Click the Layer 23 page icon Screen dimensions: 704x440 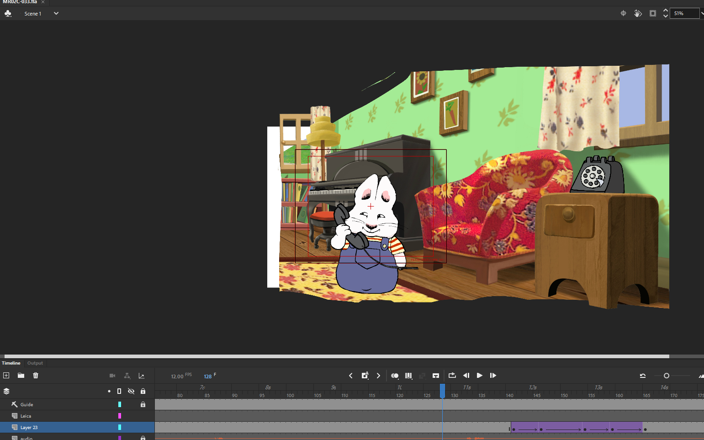point(15,427)
